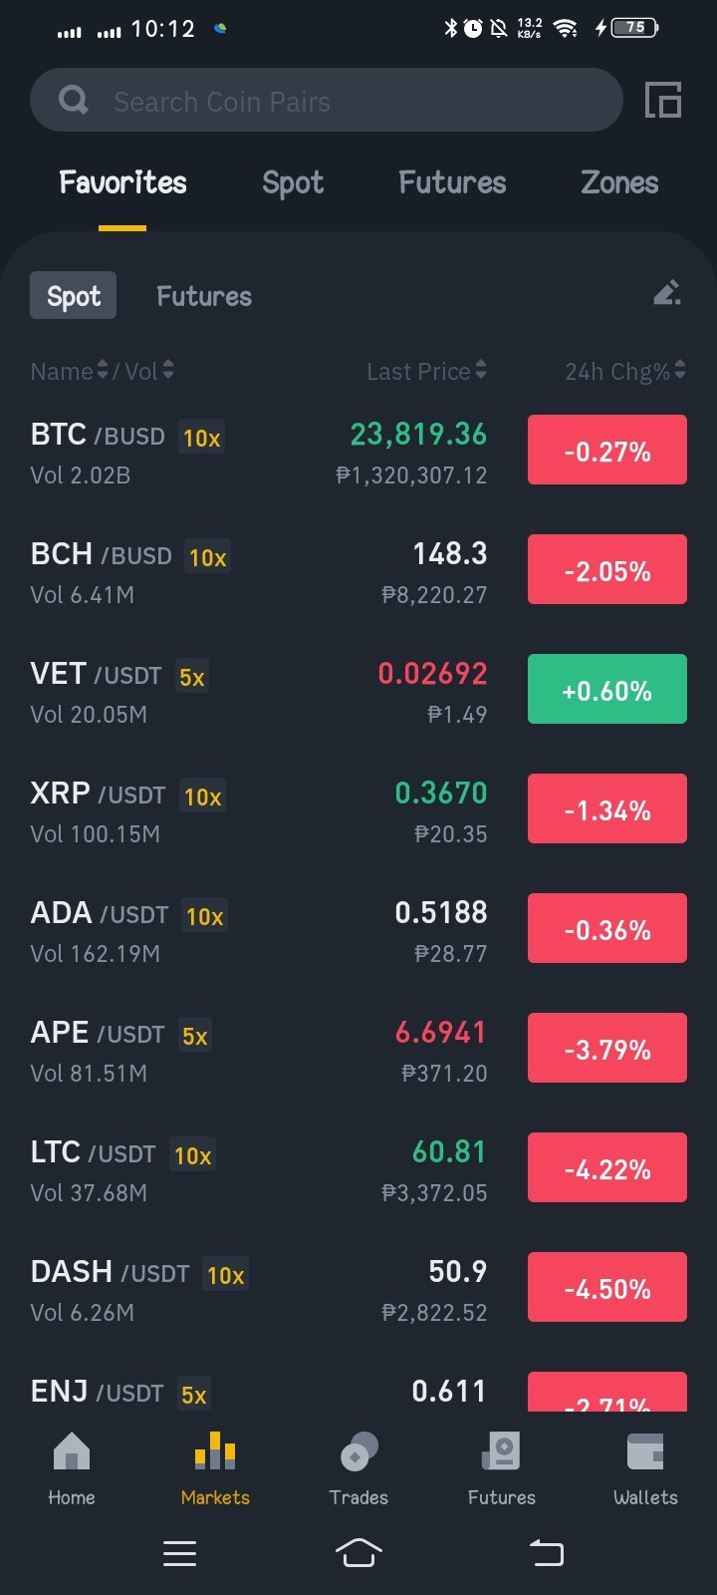Image resolution: width=717 pixels, height=1595 pixels.
Task: Sort list by Last Price arrows
Action: tap(481, 370)
